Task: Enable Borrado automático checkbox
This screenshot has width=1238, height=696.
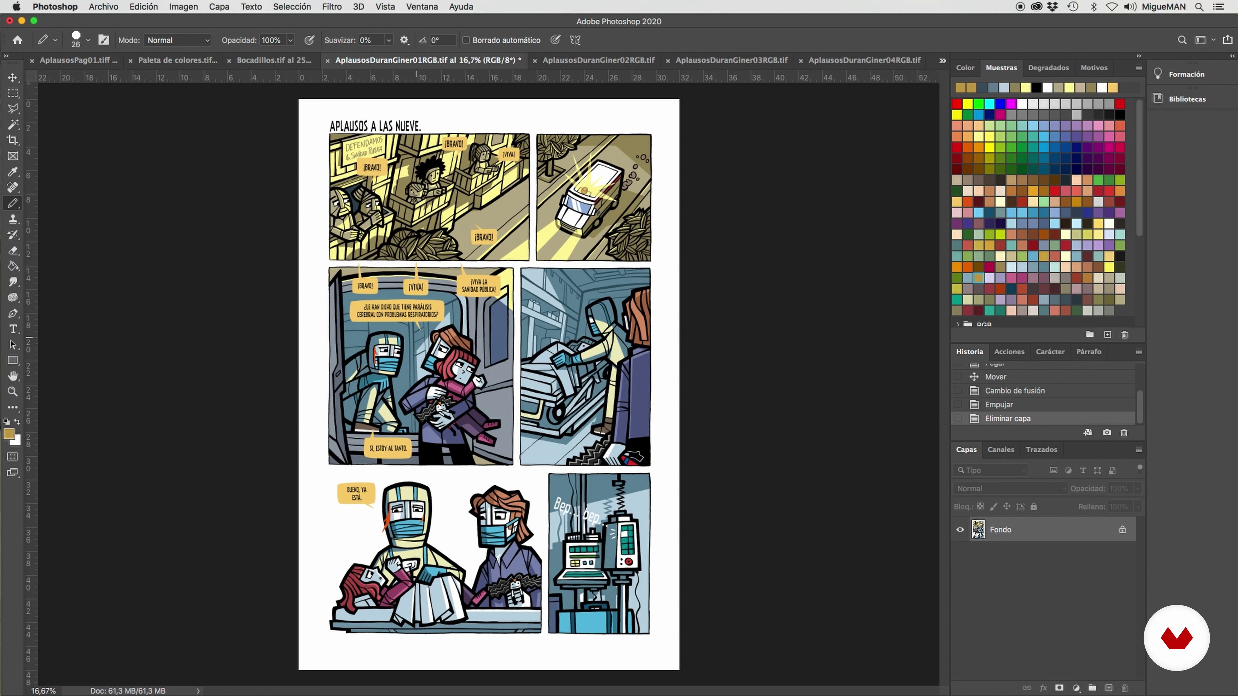Action: pyautogui.click(x=466, y=40)
